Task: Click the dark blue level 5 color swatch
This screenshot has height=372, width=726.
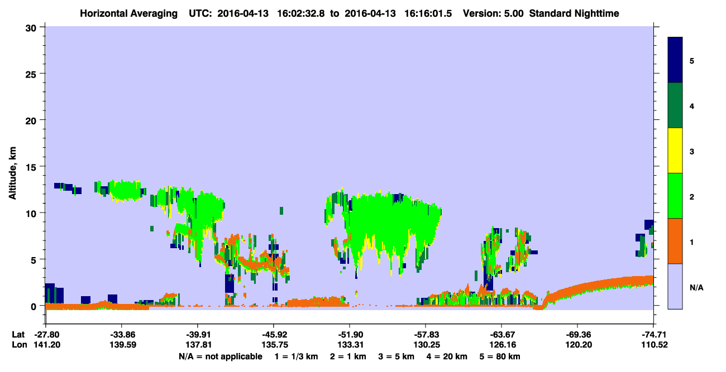Action: click(x=675, y=60)
